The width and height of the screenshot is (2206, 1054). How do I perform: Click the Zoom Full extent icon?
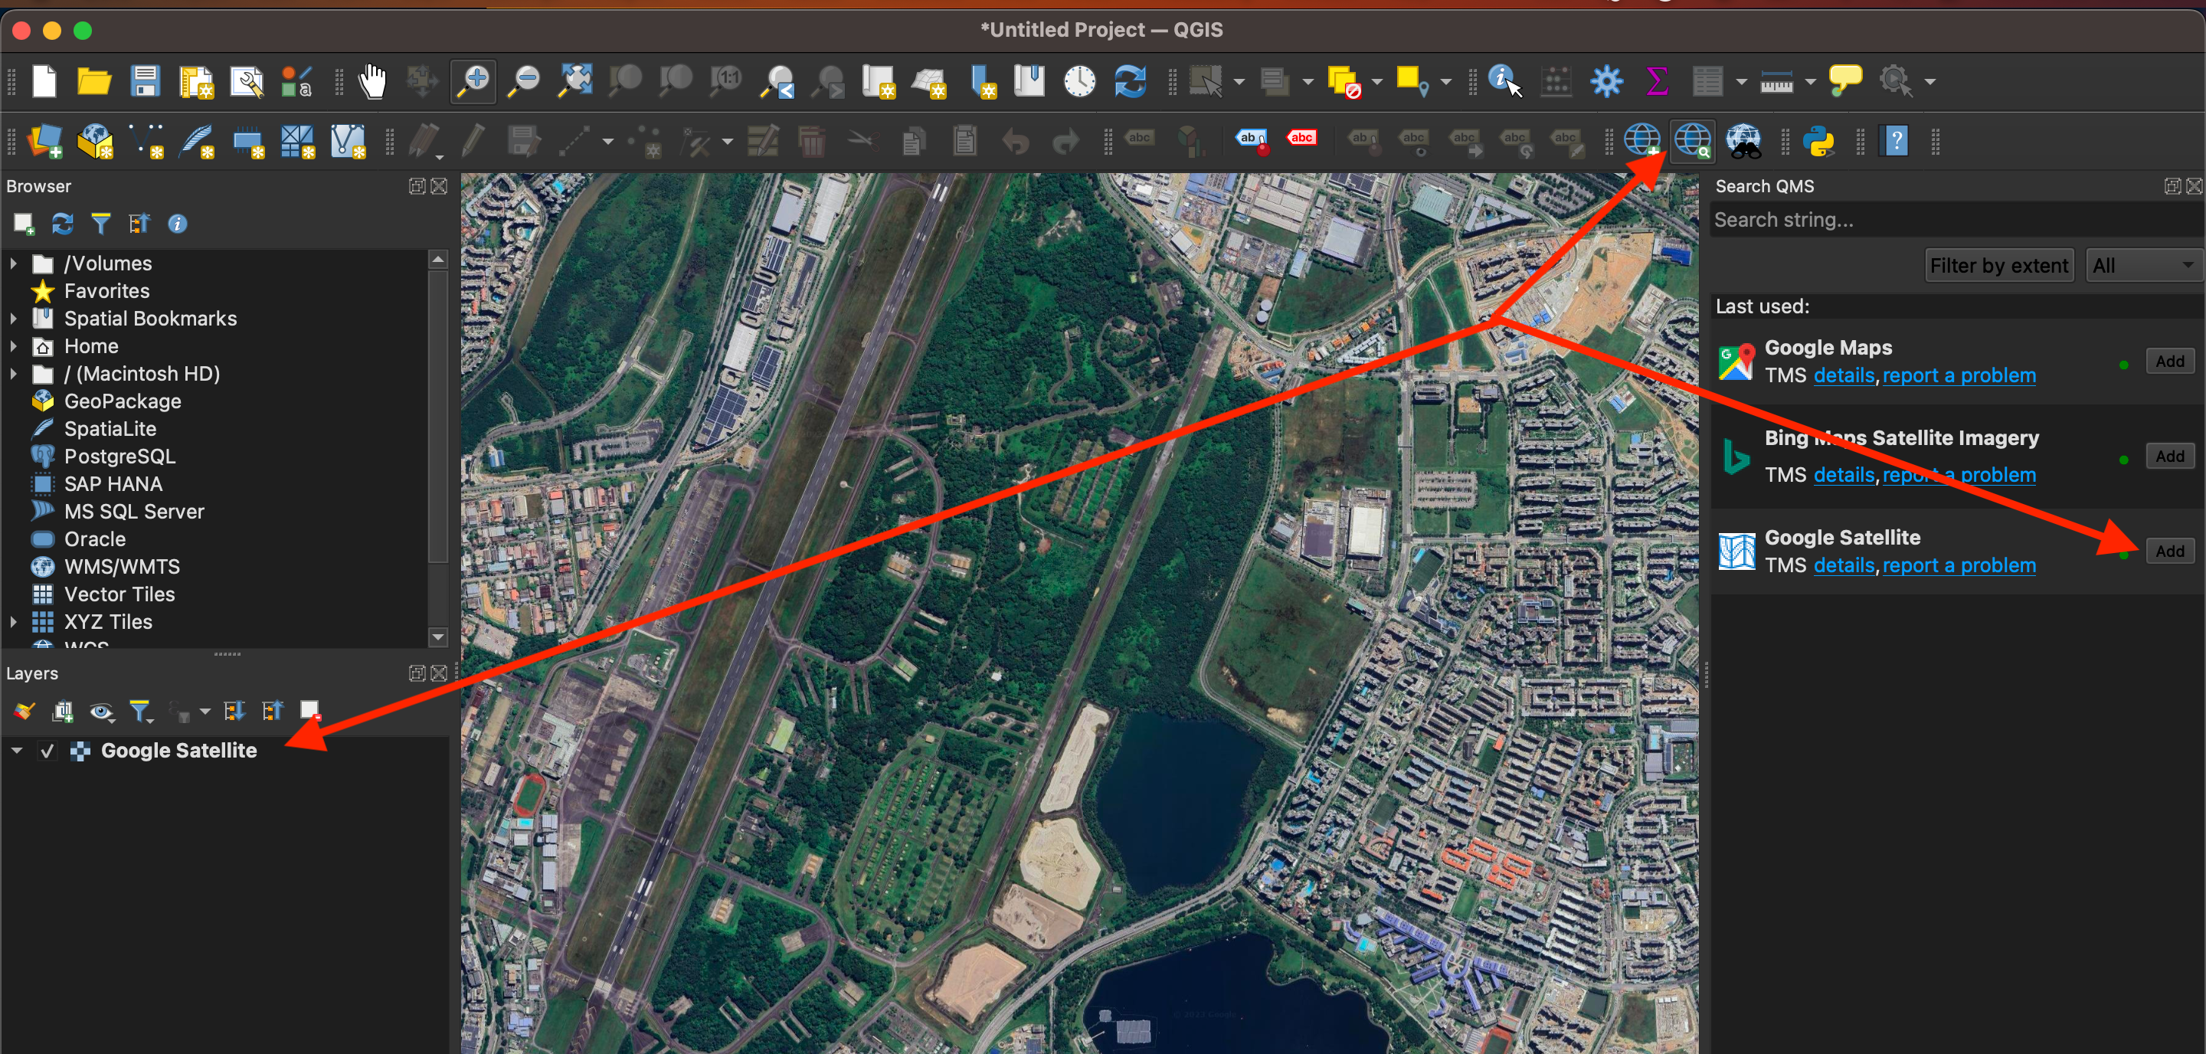pyautogui.click(x=575, y=82)
